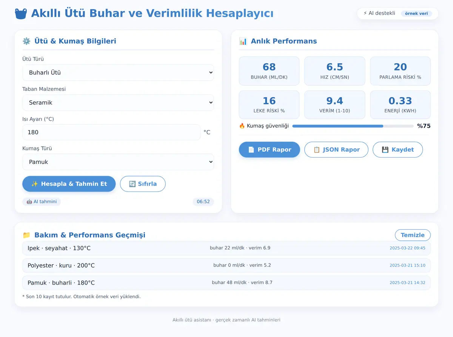
Task: Click the Kaydet save button
Action: tap(398, 150)
